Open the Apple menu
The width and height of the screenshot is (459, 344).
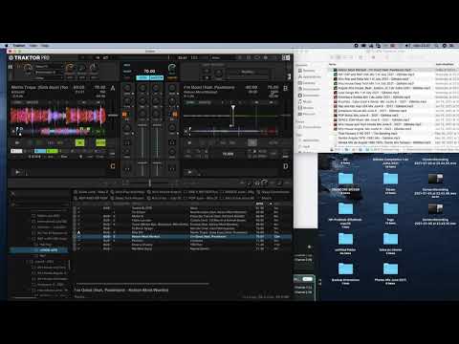point(7,46)
